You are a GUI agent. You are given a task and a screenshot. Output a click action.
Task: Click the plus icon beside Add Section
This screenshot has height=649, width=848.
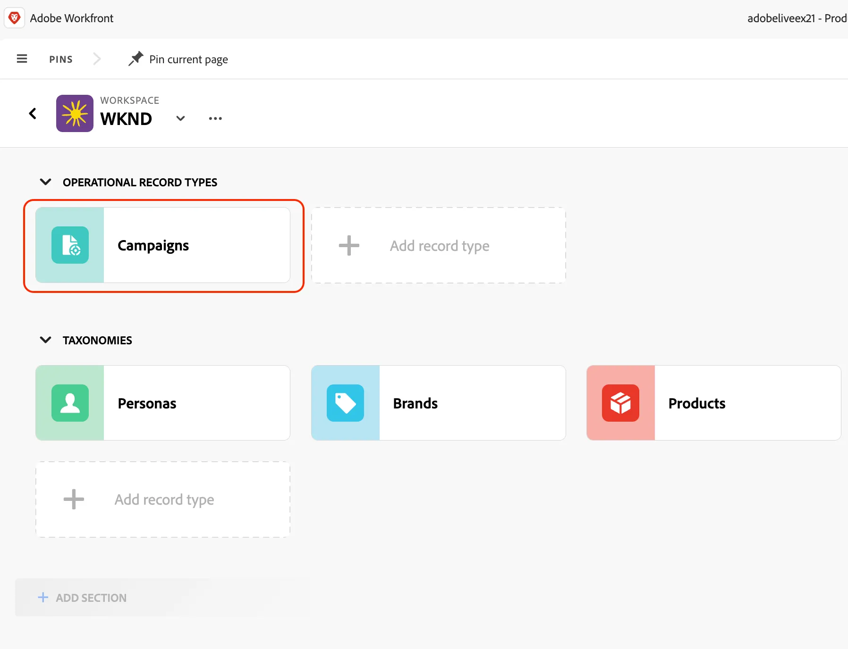coord(43,597)
